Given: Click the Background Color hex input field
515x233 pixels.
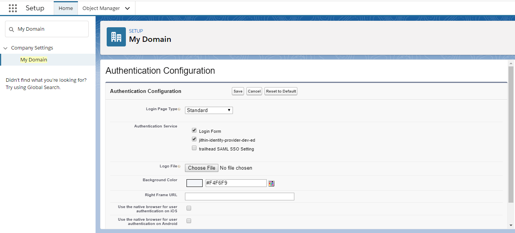Looking at the screenshot, I should (x=236, y=183).
